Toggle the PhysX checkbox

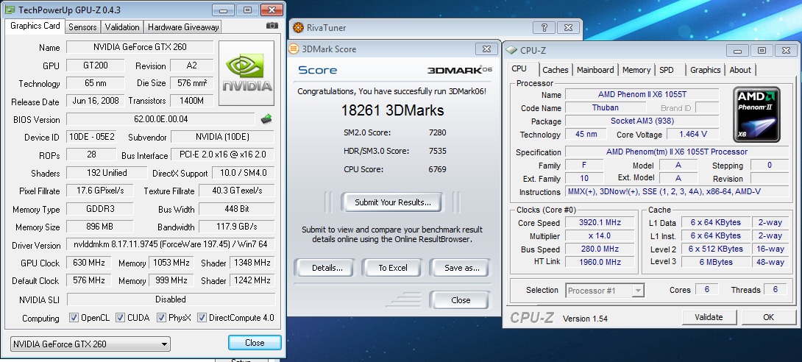click(161, 318)
